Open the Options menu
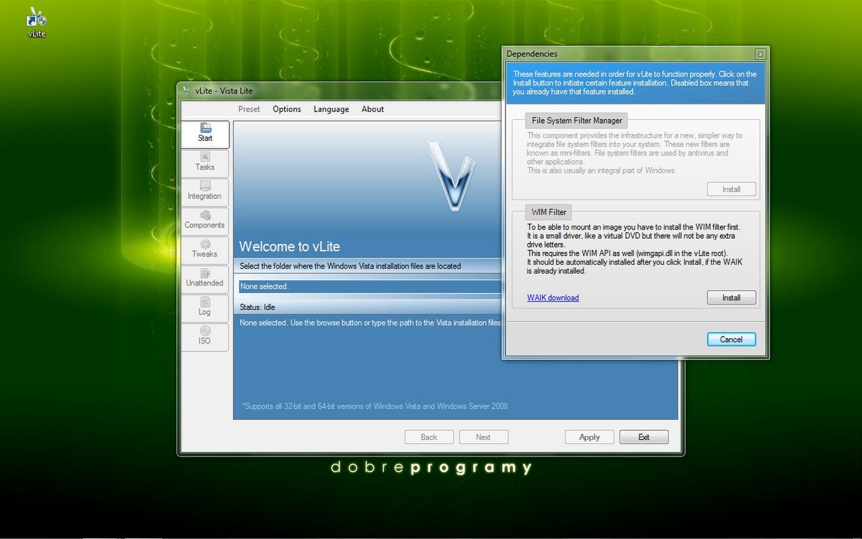The width and height of the screenshot is (862, 539). tap(287, 109)
